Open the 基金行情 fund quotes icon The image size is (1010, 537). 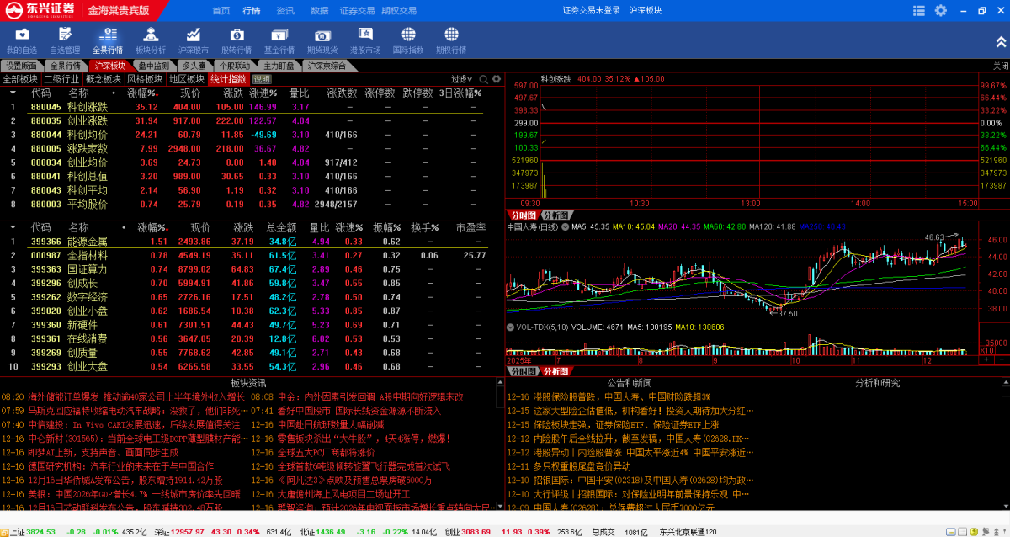click(x=279, y=38)
